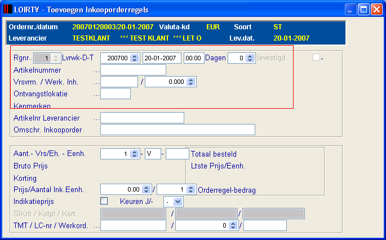Open Artikelnummer lookup ellipsis

tap(96, 72)
